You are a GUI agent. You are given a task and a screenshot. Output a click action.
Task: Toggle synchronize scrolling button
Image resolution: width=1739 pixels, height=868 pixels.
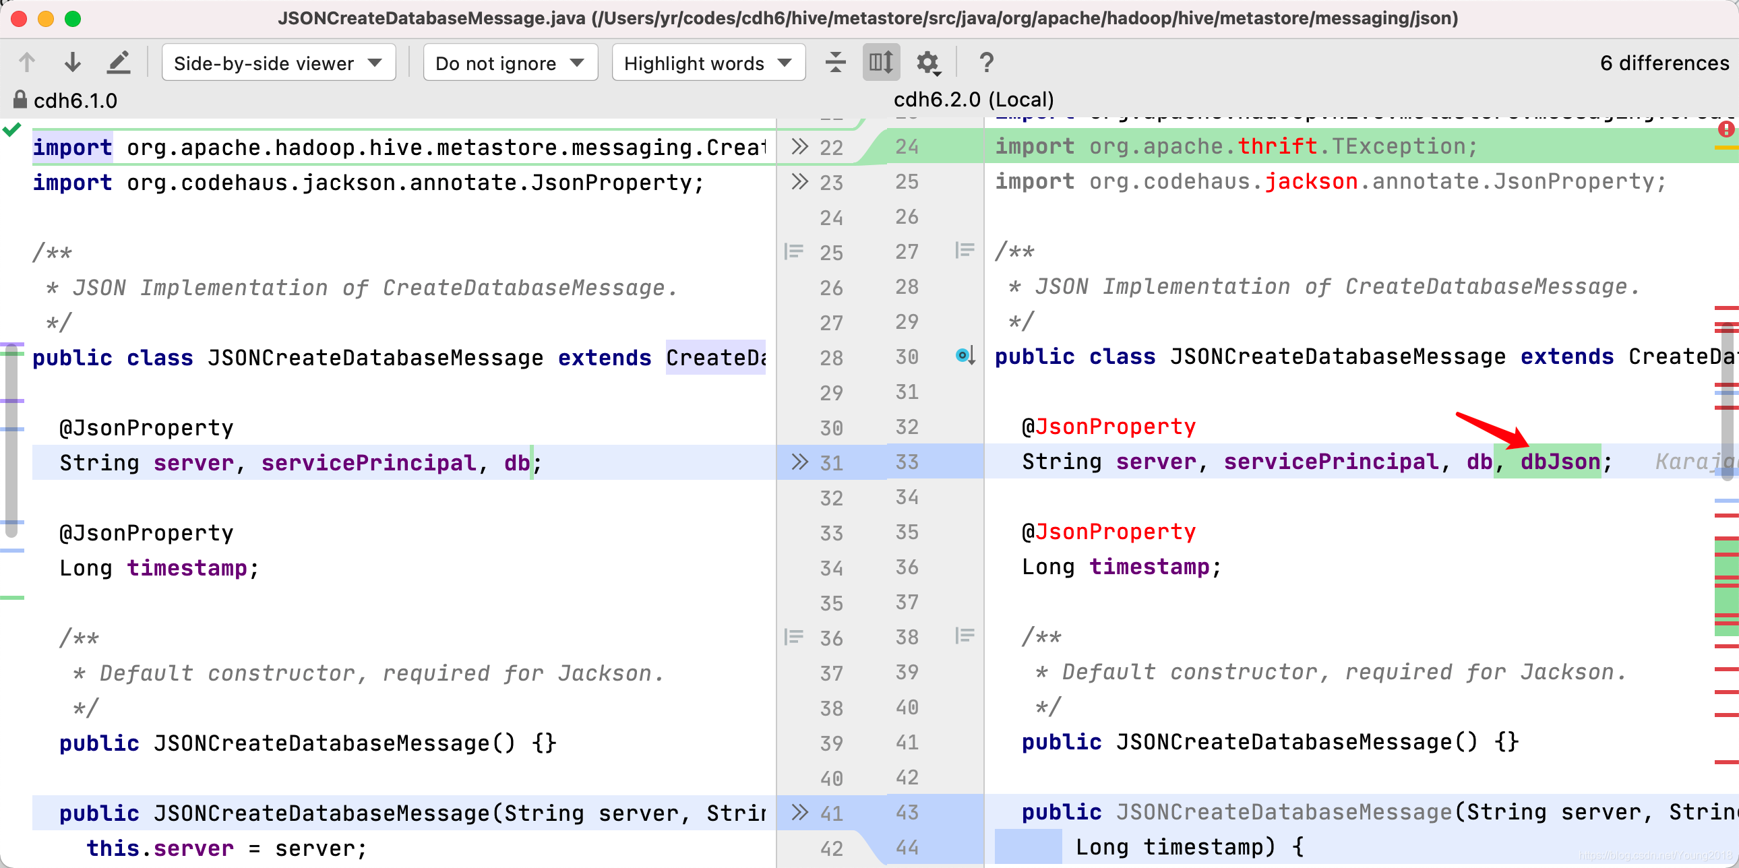click(x=880, y=63)
